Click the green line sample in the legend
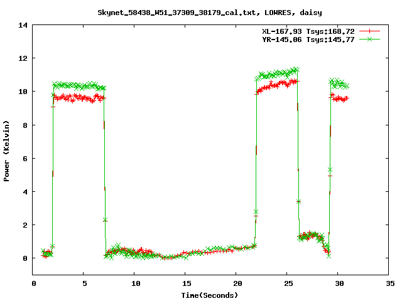402x301 pixels. pos(369,39)
